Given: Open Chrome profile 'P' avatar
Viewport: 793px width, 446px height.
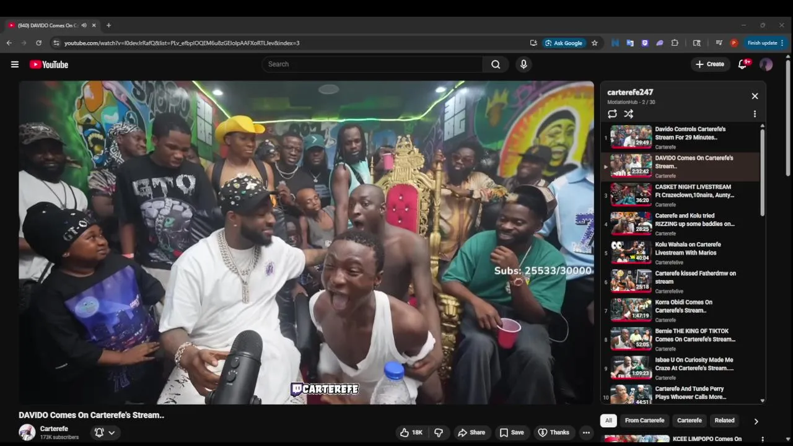Looking at the screenshot, I should click(x=734, y=43).
